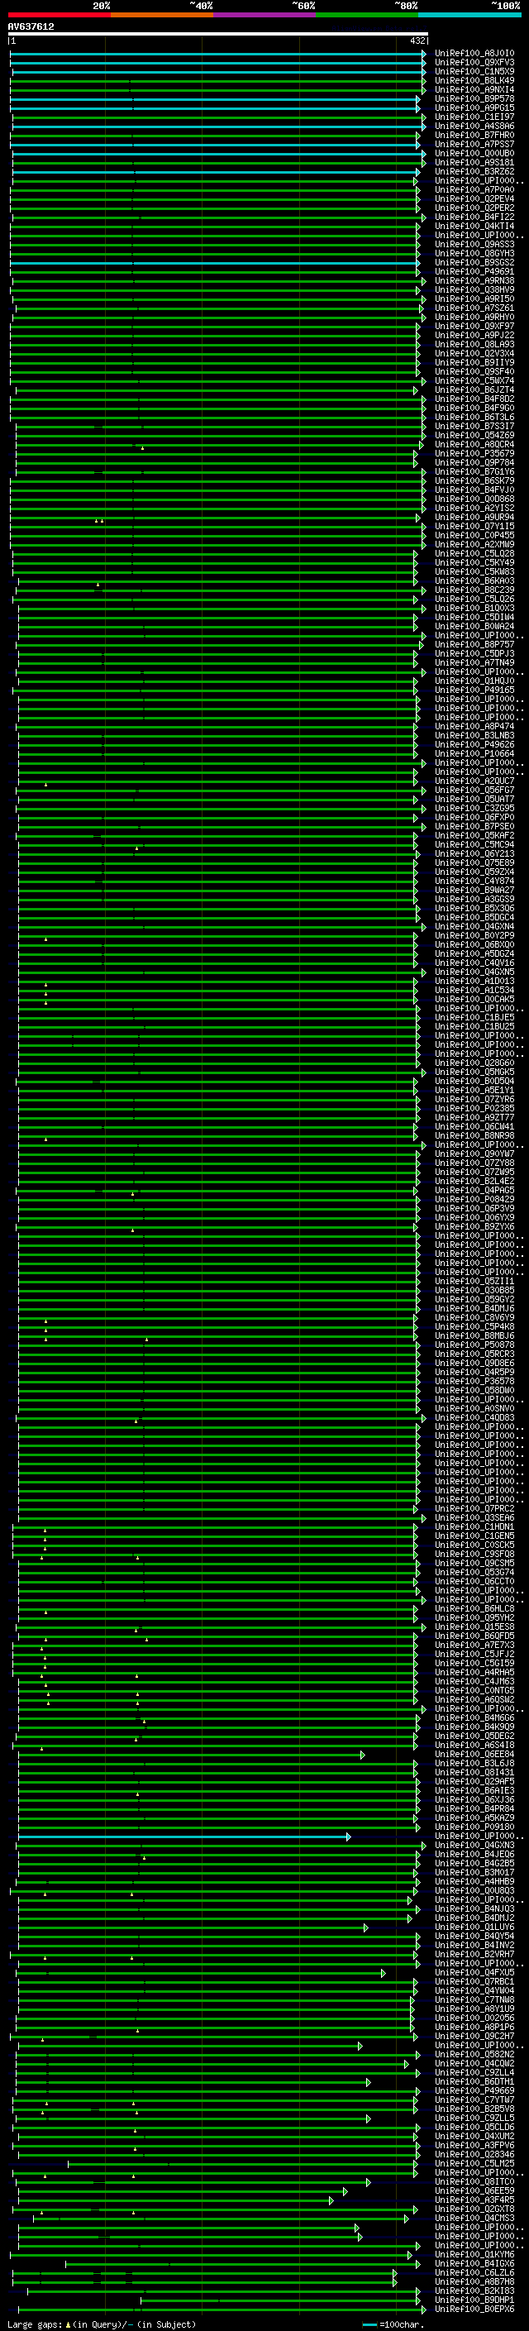
Task: Click the Large gaps legend text
Action: click(x=102, y=2324)
